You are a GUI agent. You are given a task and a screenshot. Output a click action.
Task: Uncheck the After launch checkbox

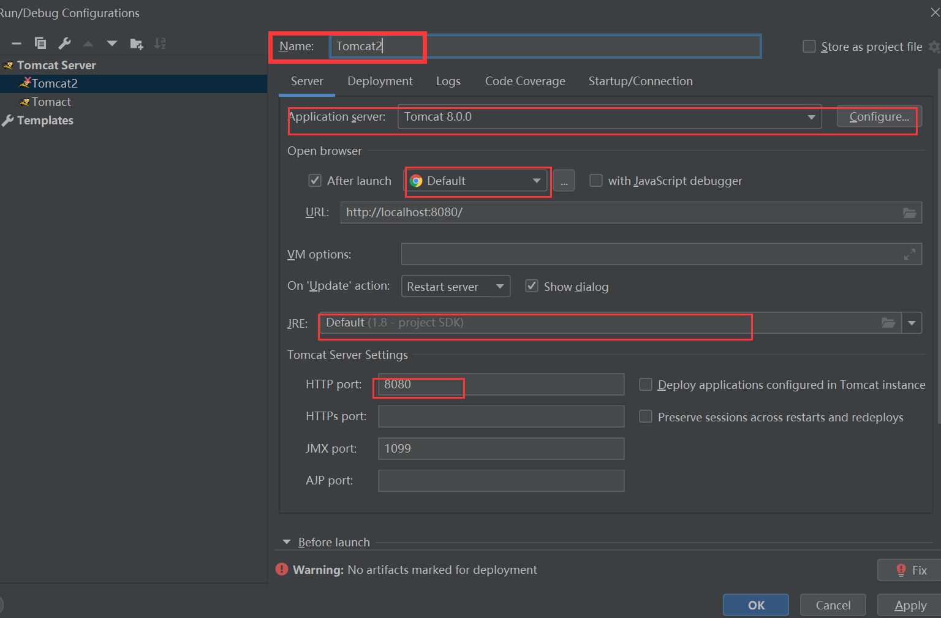coord(315,181)
